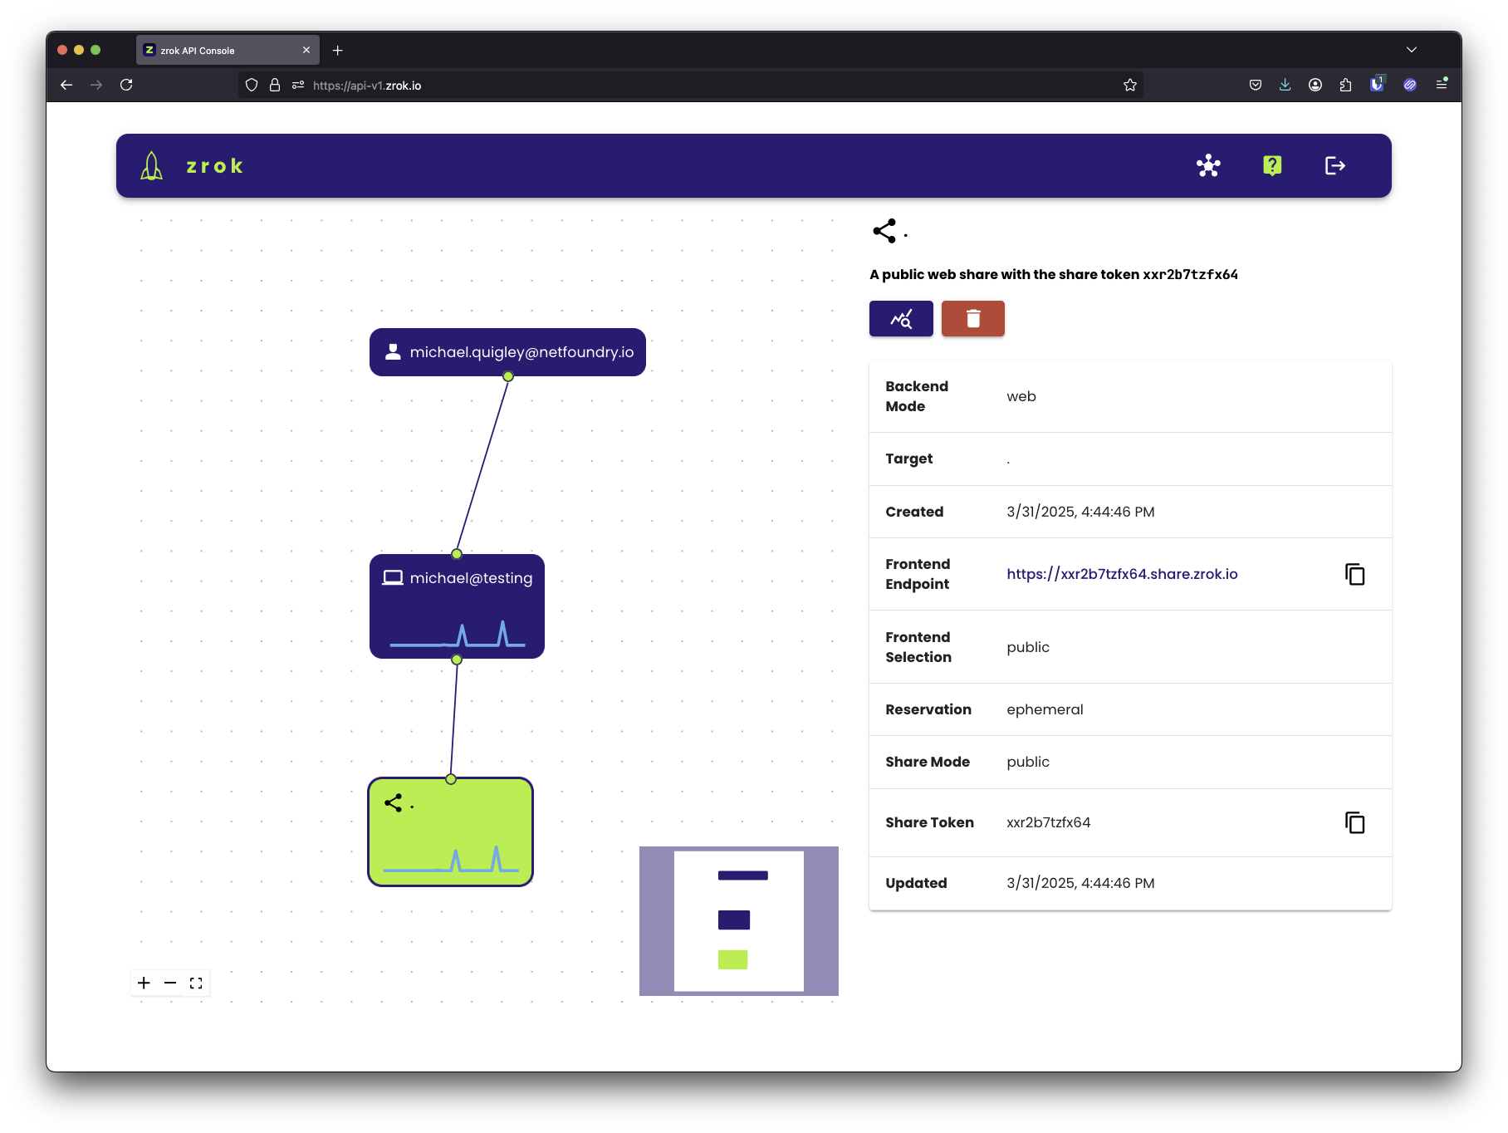
Task: Copy the Share Token using its copy icon
Action: tap(1355, 822)
